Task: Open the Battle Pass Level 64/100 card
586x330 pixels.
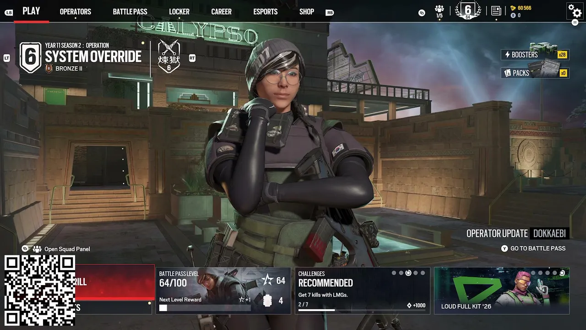Action: click(223, 291)
